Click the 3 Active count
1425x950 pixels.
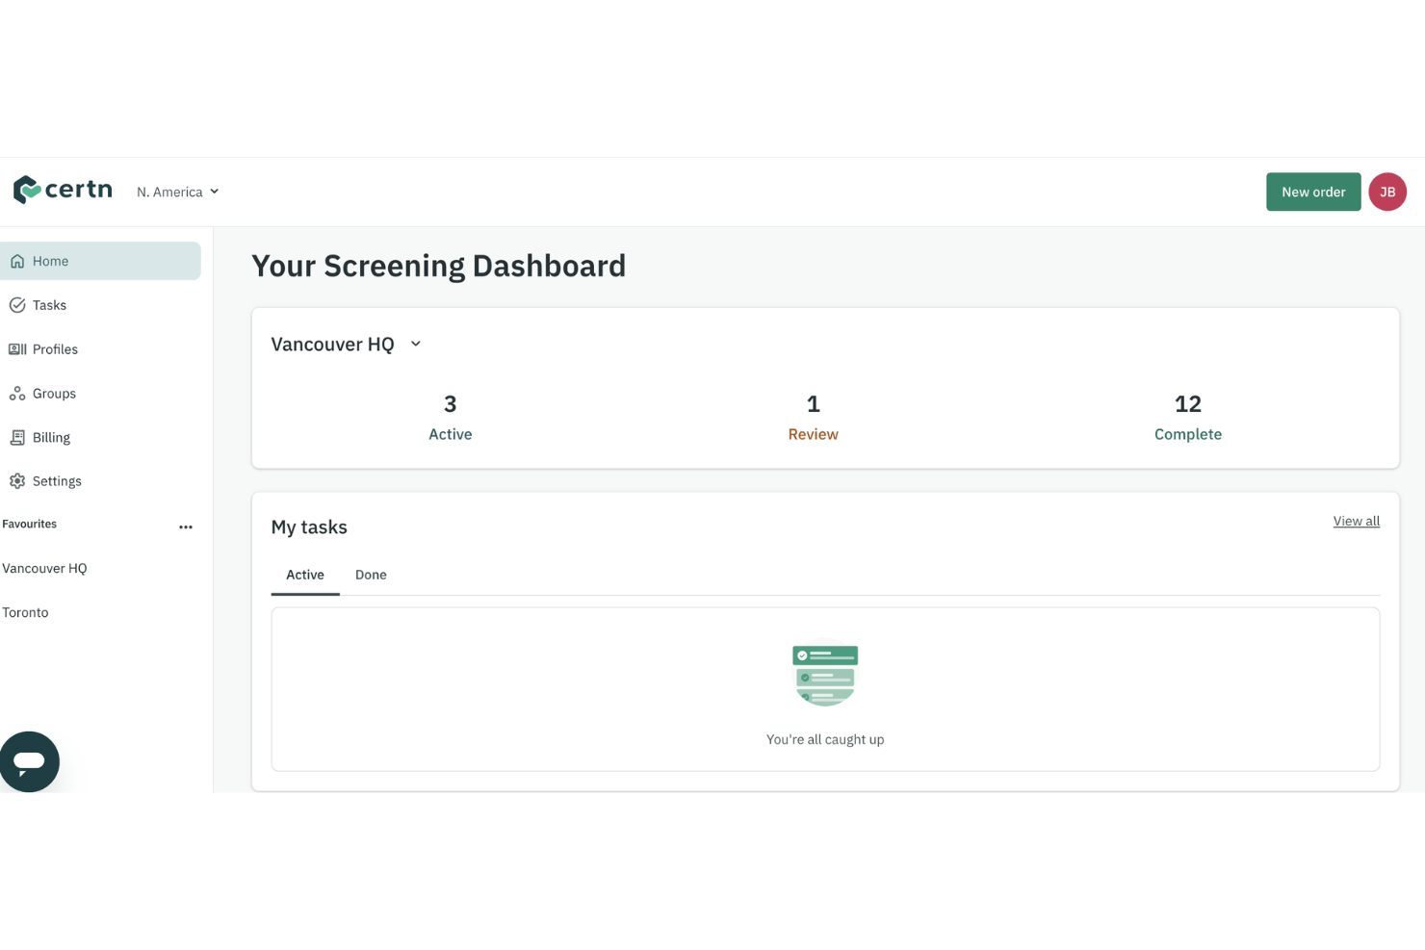[x=450, y=417]
